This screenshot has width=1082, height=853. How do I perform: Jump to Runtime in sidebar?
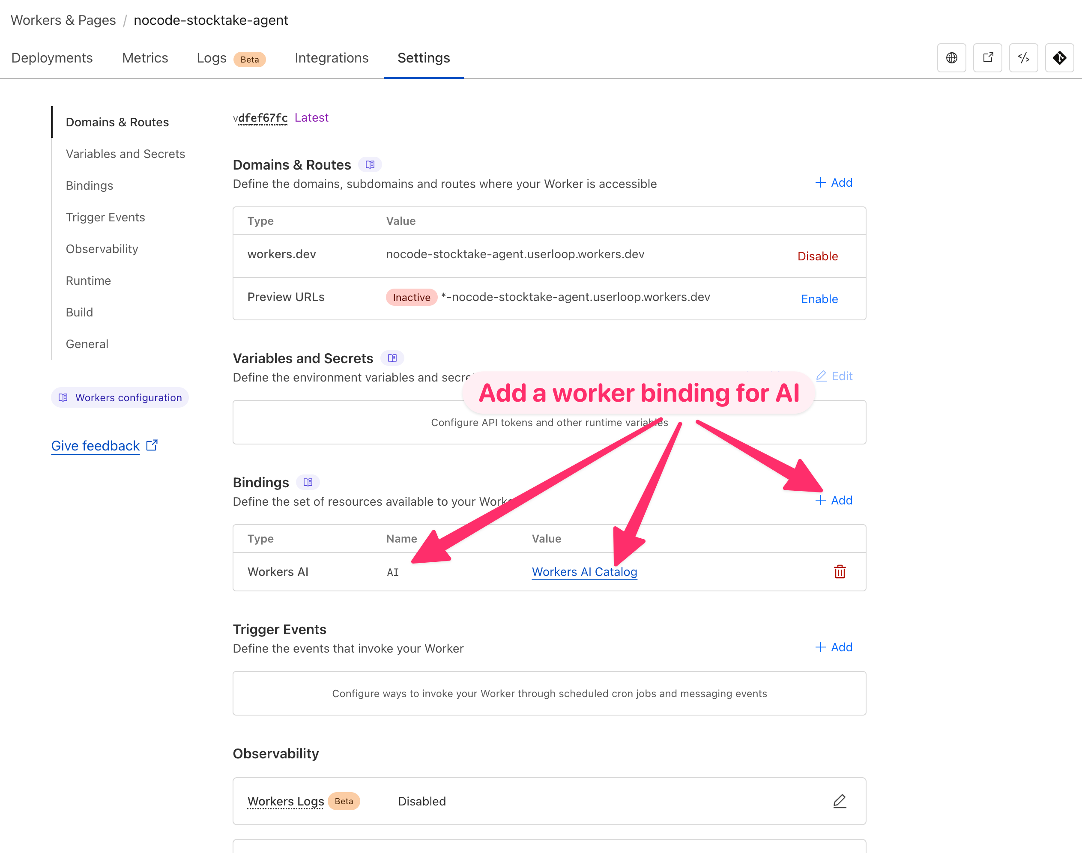point(88,280)
